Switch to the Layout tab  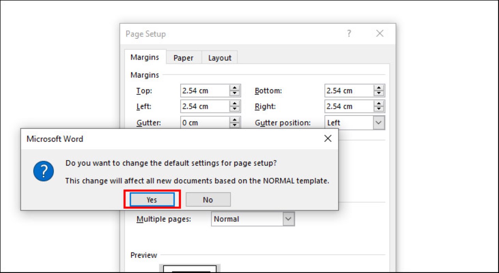(x=219, y=58)
